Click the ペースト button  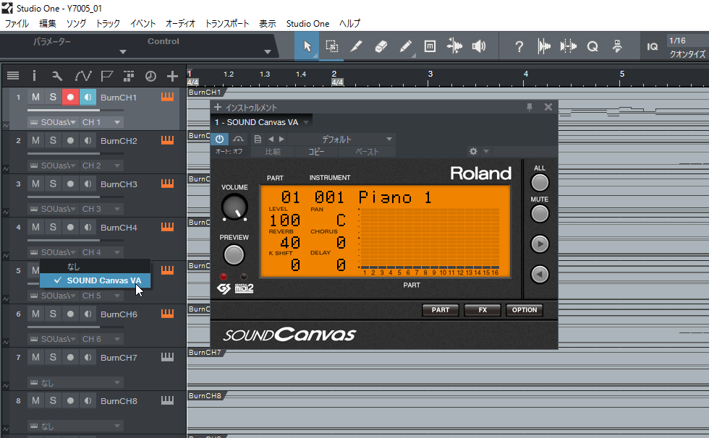click(x=367, y=152)
